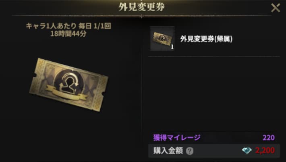Click the notched left edge of large ticket
This screenshot has width=286, height=162.
pos(33,75)
